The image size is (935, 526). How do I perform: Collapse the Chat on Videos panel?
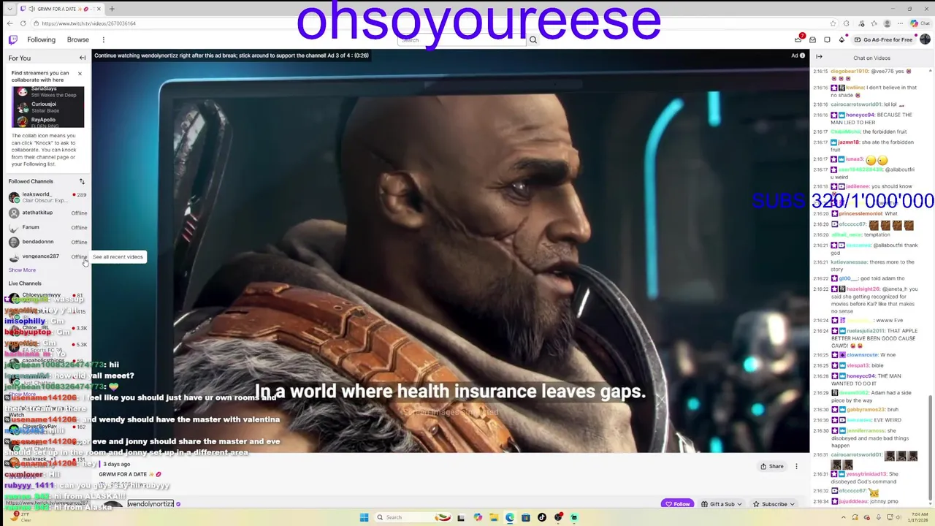[x=819, y=57]
